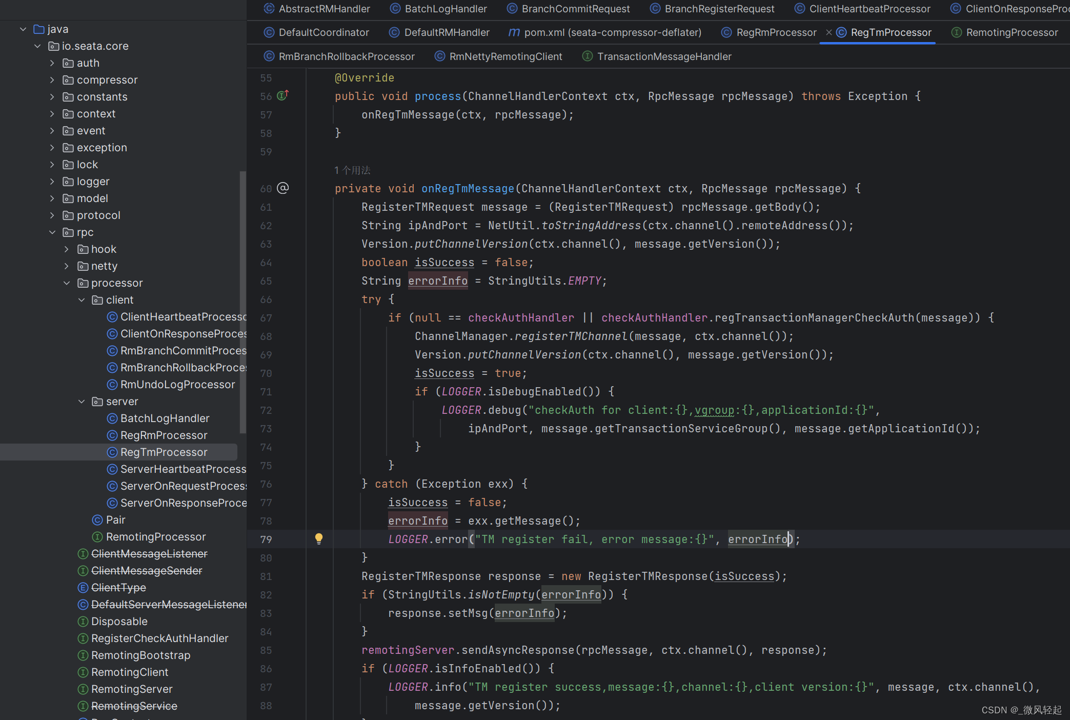
Task: Click the java source folder icon
Action: (39, 29)
